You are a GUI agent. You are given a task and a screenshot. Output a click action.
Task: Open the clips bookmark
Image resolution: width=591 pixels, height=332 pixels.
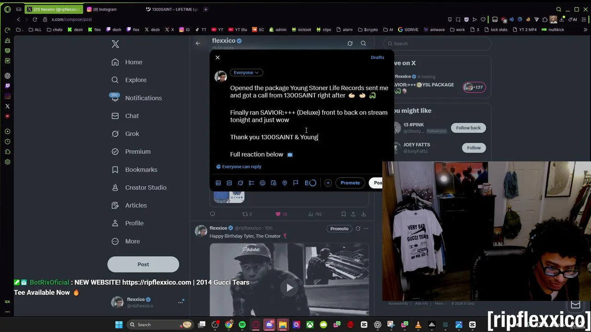pos(324,30)
